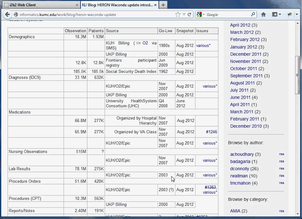Click in the Google search field
The height and width of the screenshot is (219, 302).
tap(228, 15)
